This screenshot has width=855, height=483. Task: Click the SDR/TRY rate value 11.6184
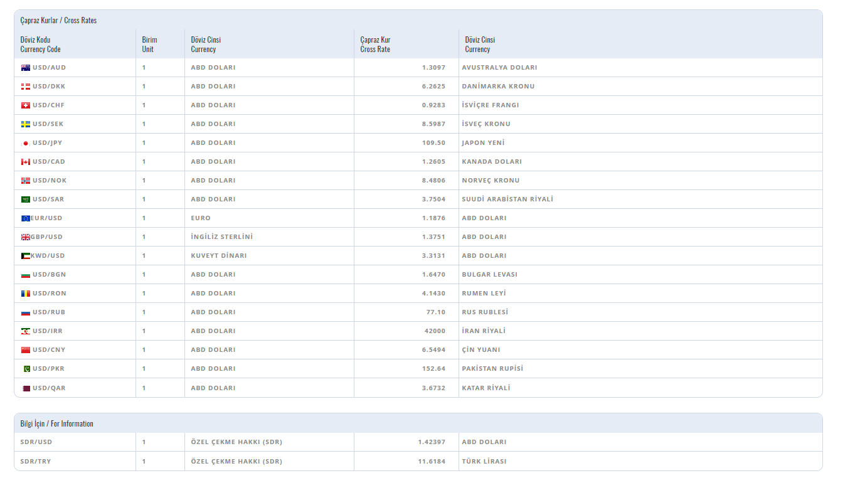click(x=432, y=462)
